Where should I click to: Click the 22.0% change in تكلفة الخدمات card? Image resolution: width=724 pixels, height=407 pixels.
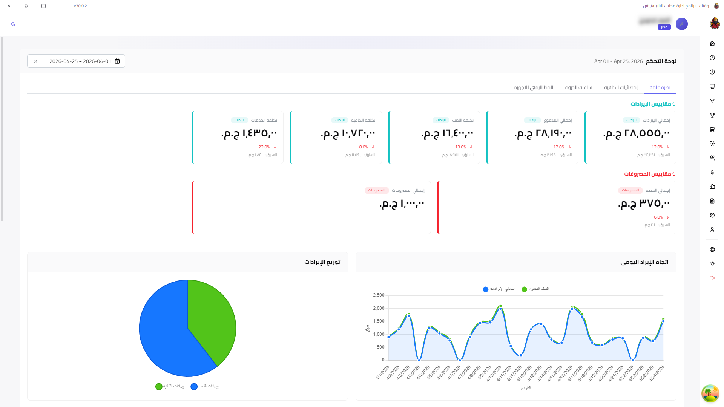[x=264, y=147]
